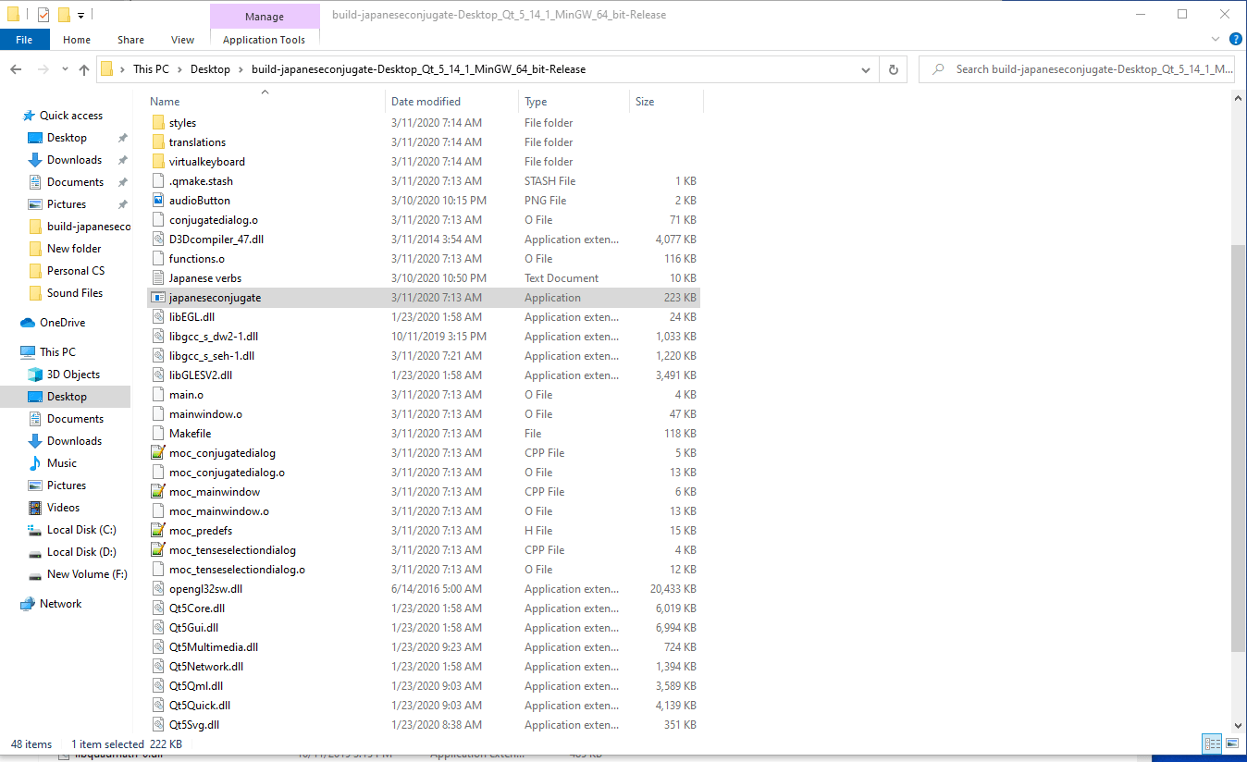Click the file list scrollbar down arrow
The width and height of the screenshot is (1247, 762).
[x=1239, y=727]
